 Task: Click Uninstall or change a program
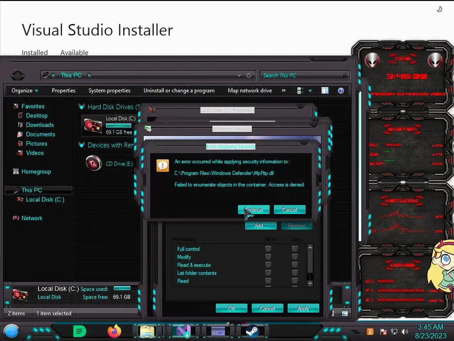pos(179,91)
